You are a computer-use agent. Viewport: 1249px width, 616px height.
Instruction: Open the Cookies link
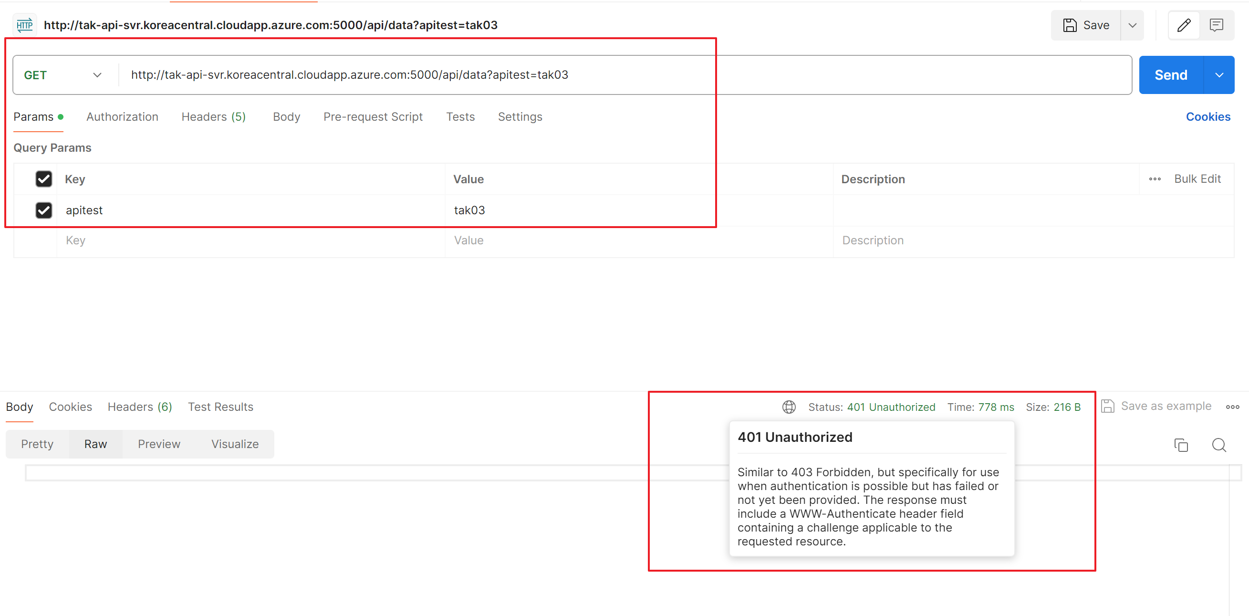1207,117
